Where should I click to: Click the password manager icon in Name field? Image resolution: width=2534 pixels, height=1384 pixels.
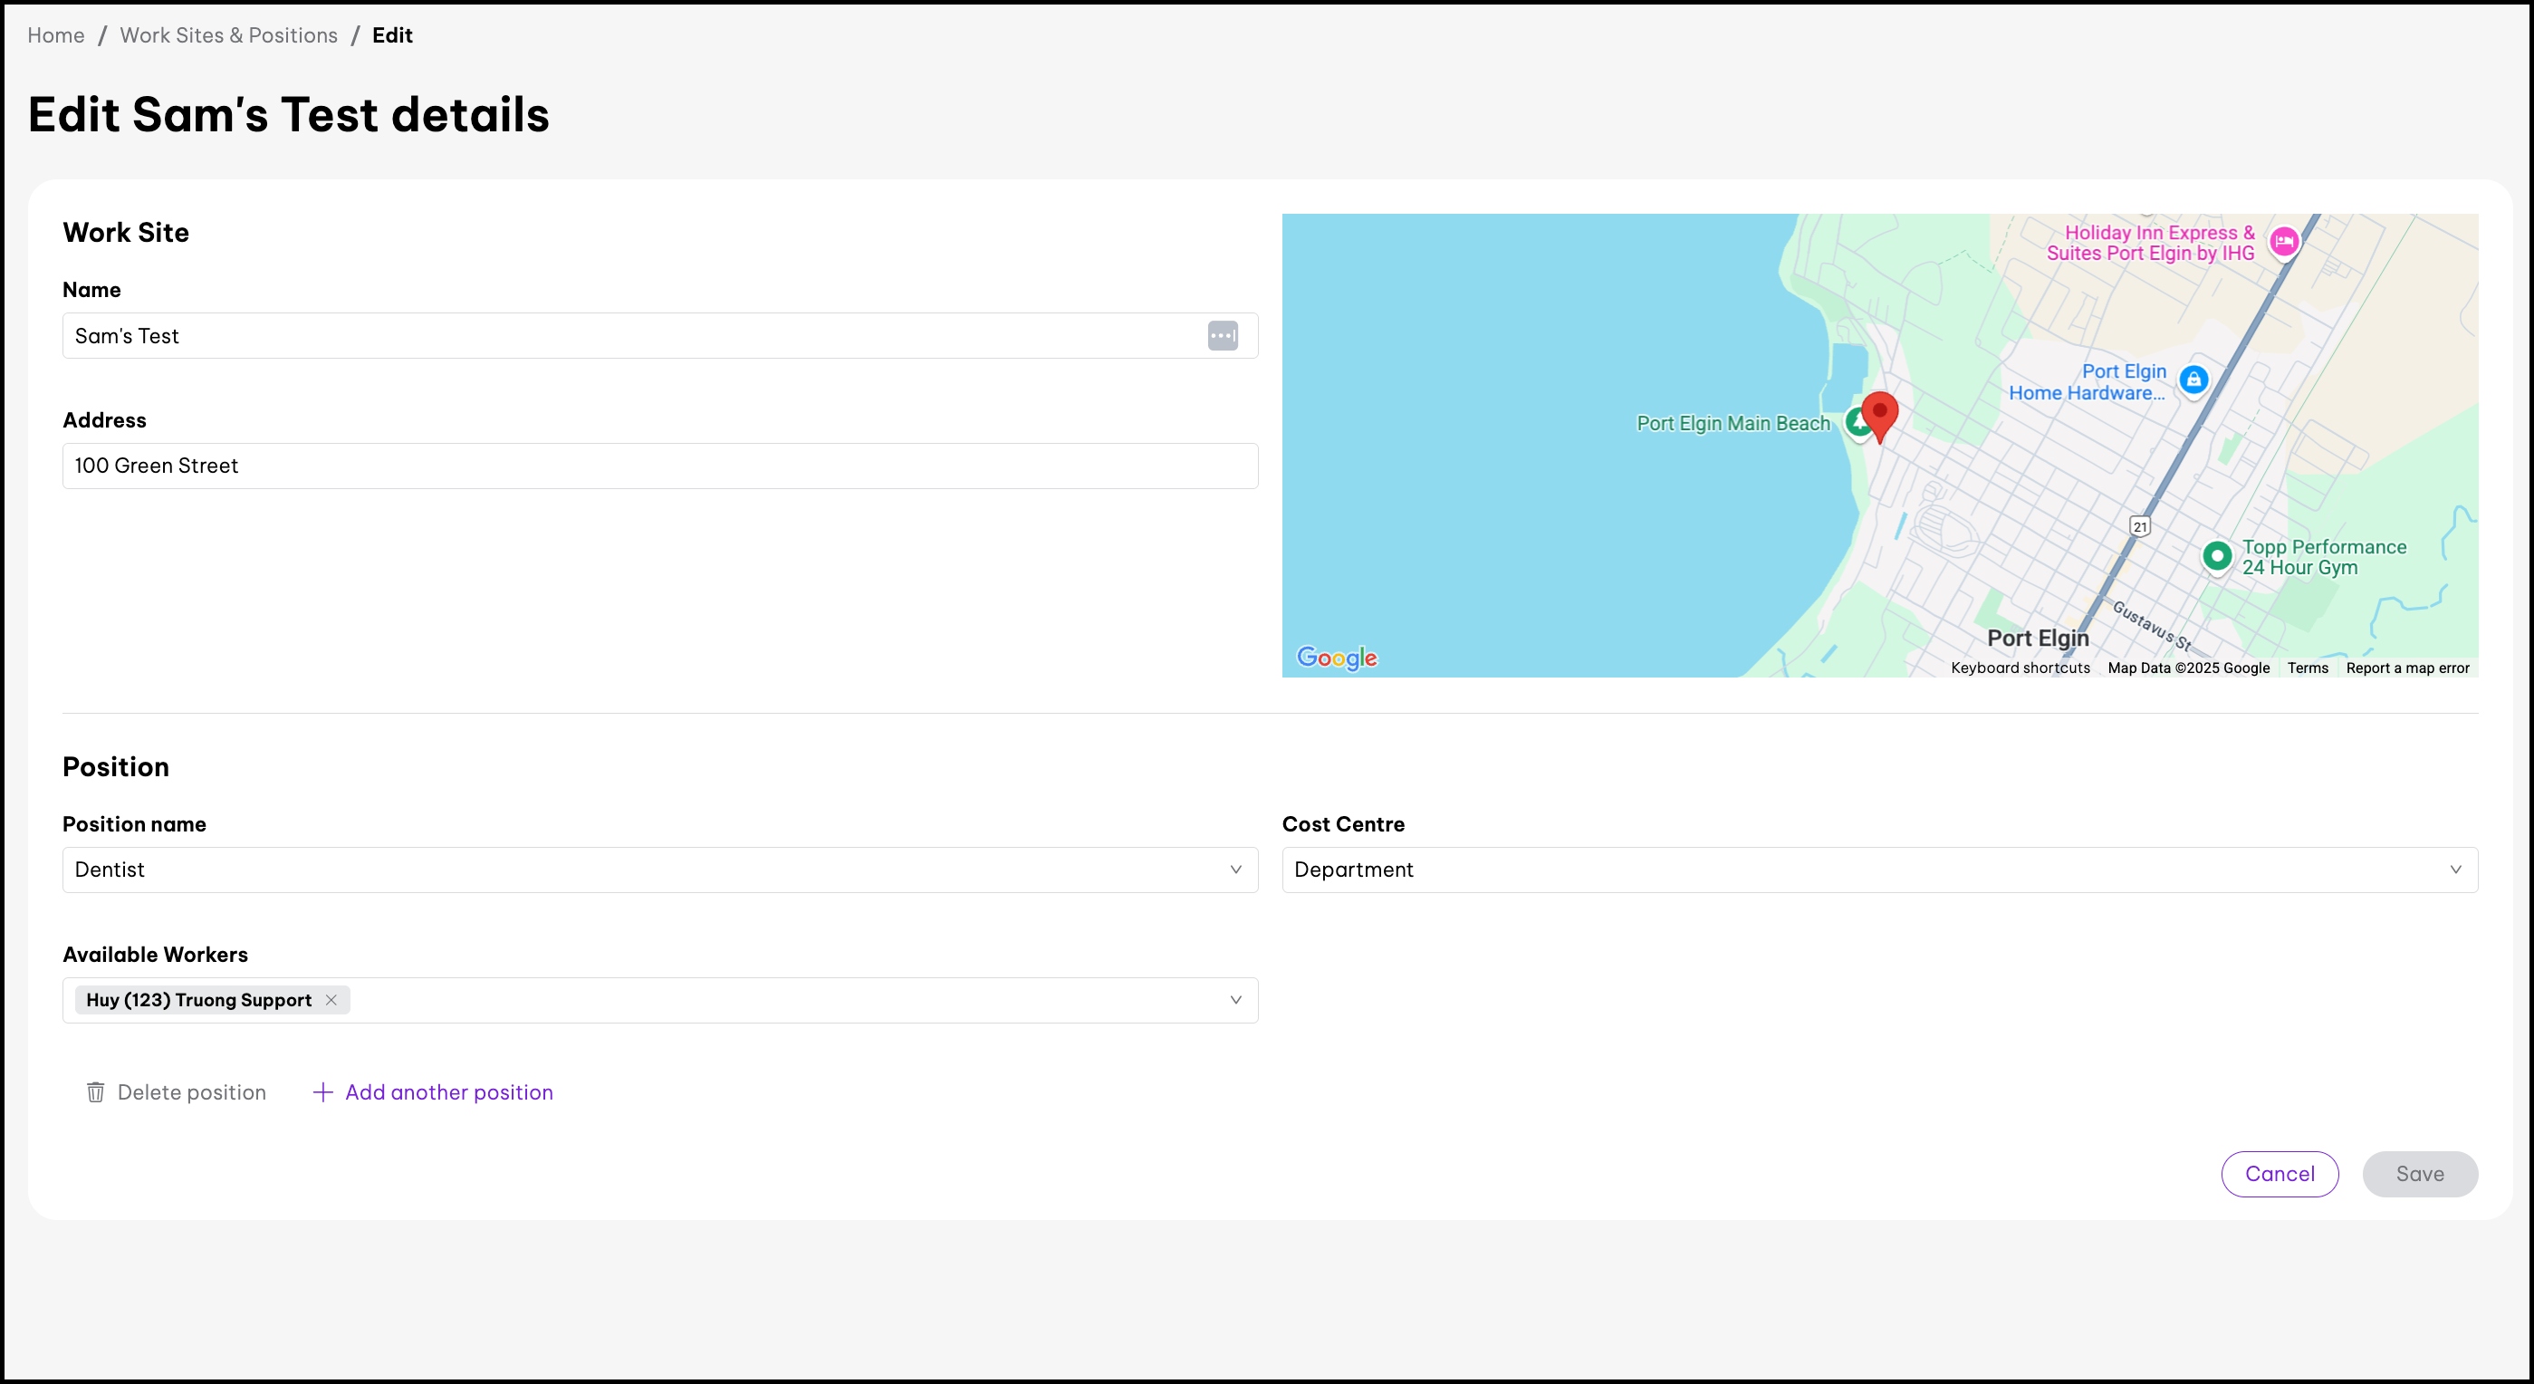tap(1222, 335)
